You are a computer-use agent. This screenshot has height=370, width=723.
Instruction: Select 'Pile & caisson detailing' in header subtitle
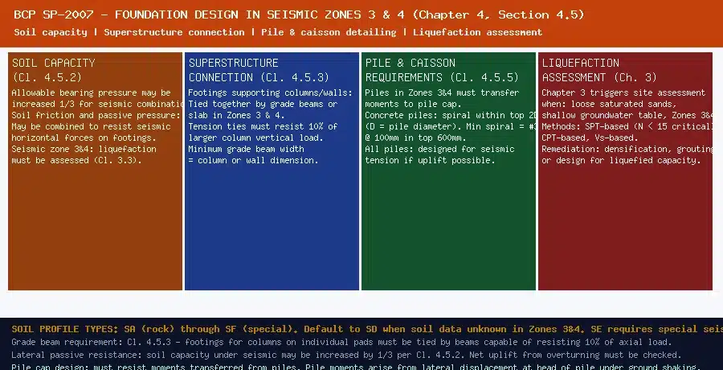click(329, 32)
